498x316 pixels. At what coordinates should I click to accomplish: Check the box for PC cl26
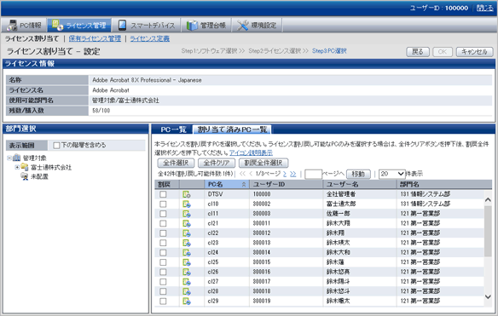[163, 272]
